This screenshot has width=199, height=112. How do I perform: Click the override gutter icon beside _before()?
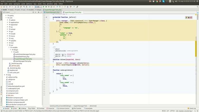(x=46, y=17)
